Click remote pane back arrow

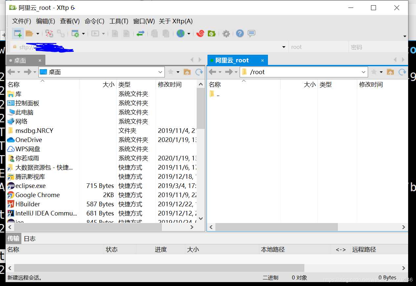(x=212, y=72)
